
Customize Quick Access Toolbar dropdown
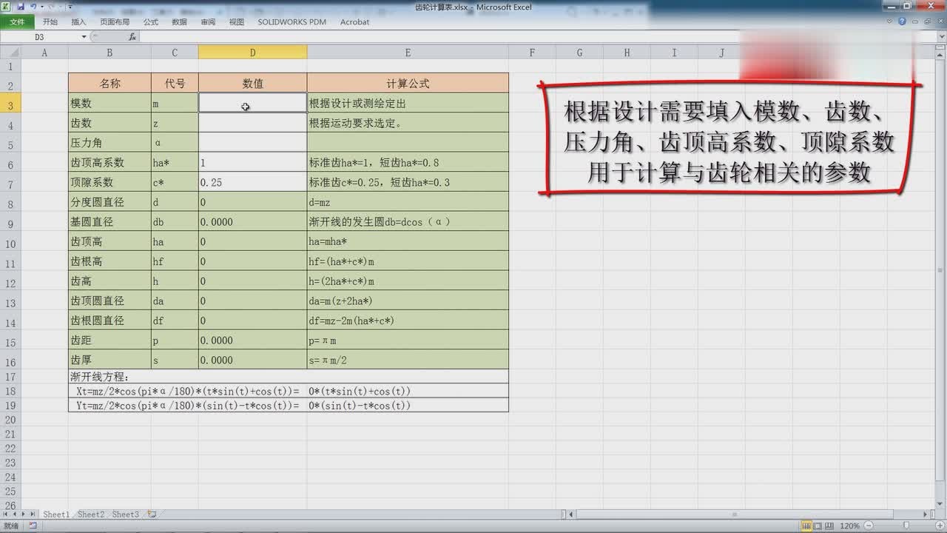pos(70,7)
